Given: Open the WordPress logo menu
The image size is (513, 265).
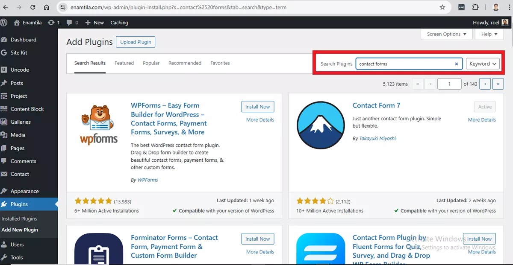Looking at the screenshot, I should 4,23.
